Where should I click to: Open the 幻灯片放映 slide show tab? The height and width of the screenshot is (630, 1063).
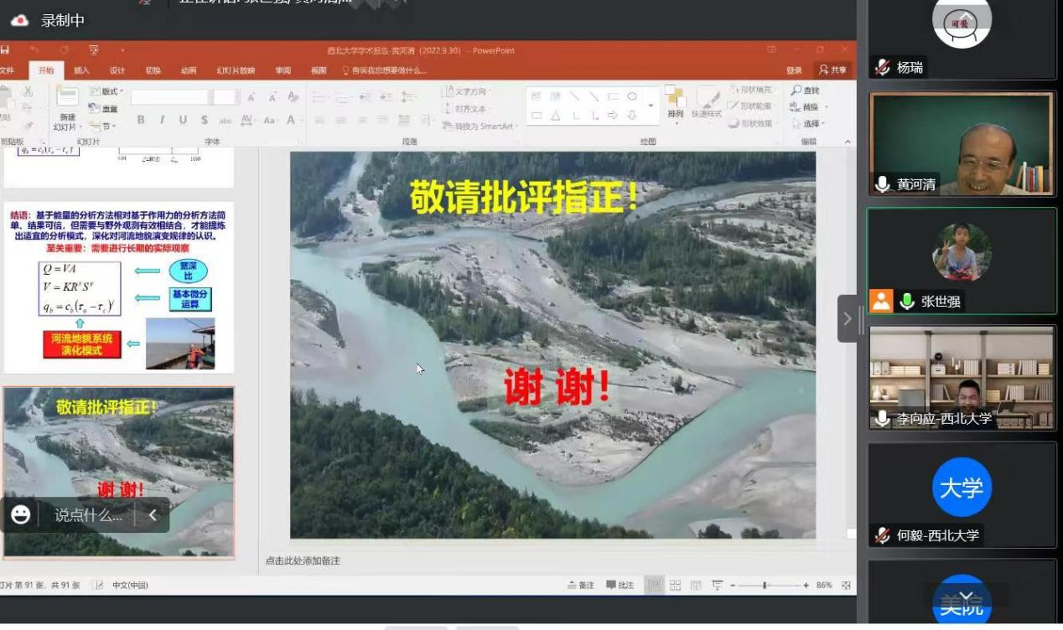pos(236,70)
